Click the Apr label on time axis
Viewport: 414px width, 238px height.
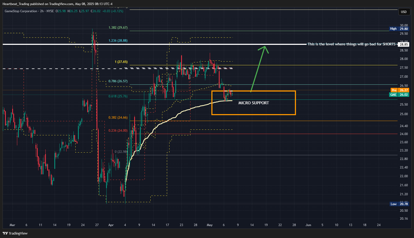111,225
